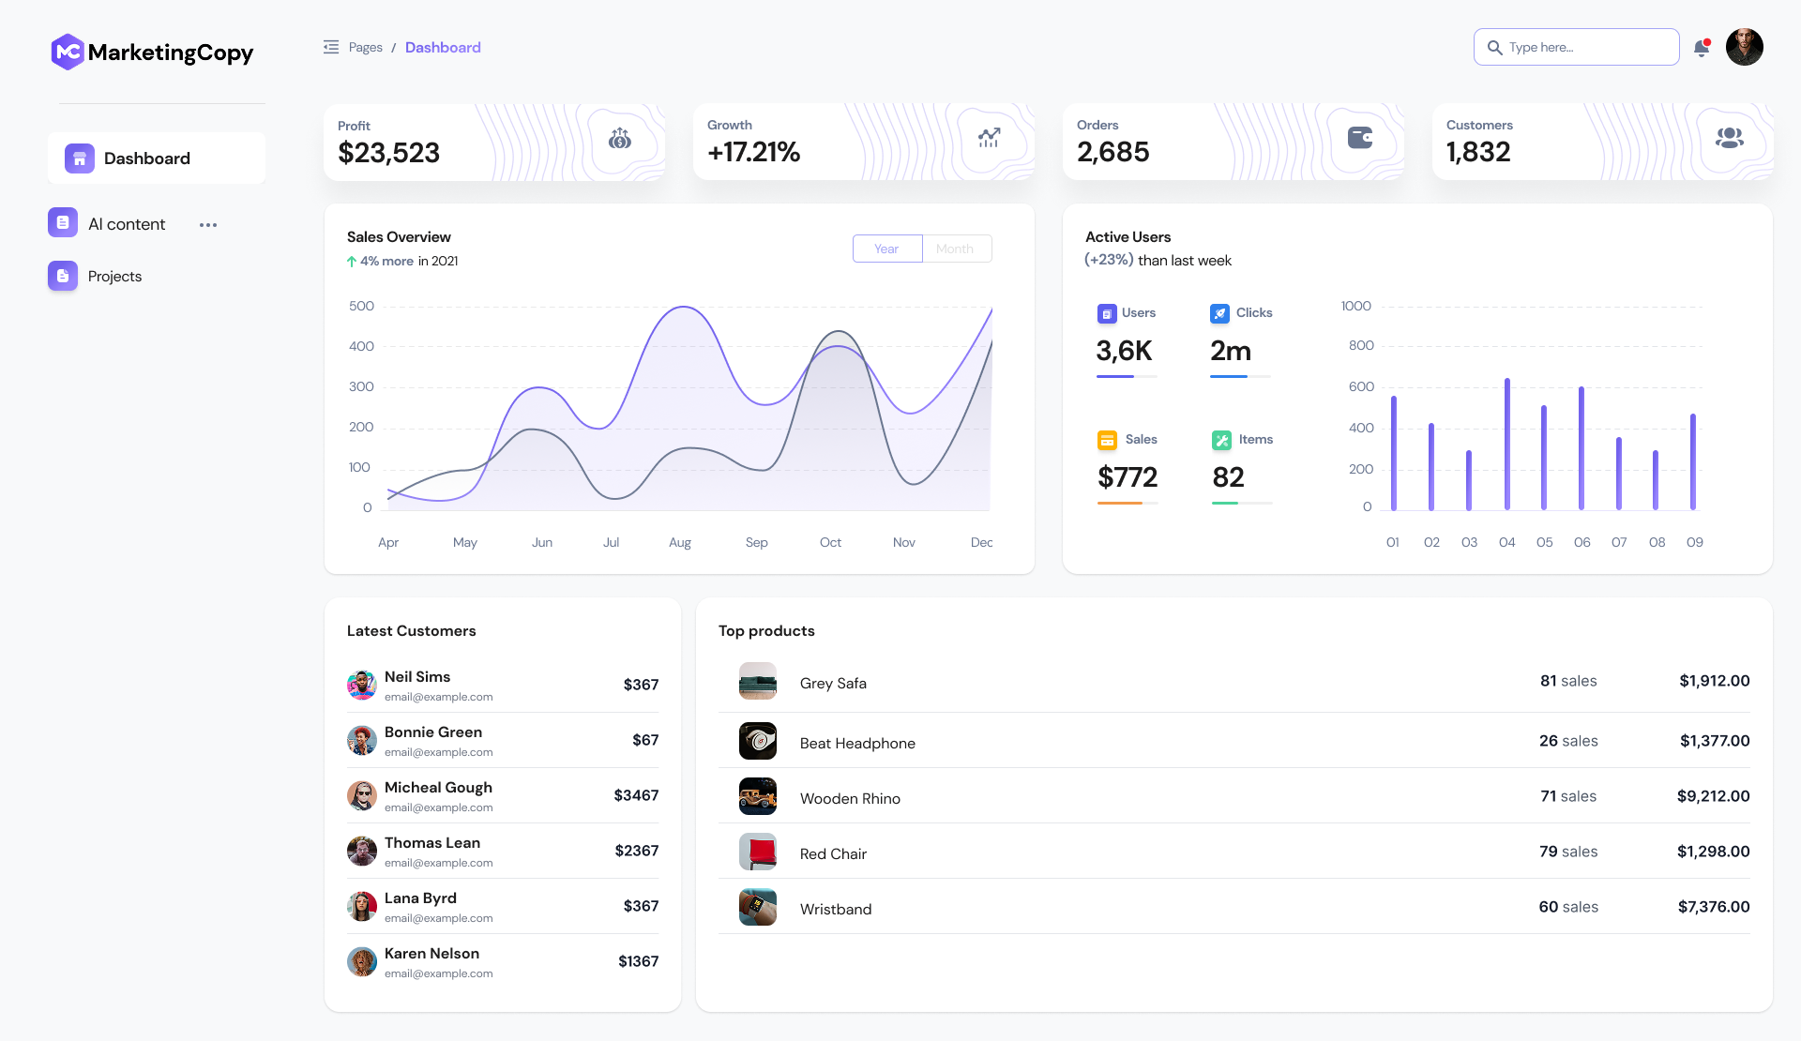The height and width of the screenshot is (1041, 1801).
Task: Click the hamburger menu icon beside Pages
Action: click(331, 47)
